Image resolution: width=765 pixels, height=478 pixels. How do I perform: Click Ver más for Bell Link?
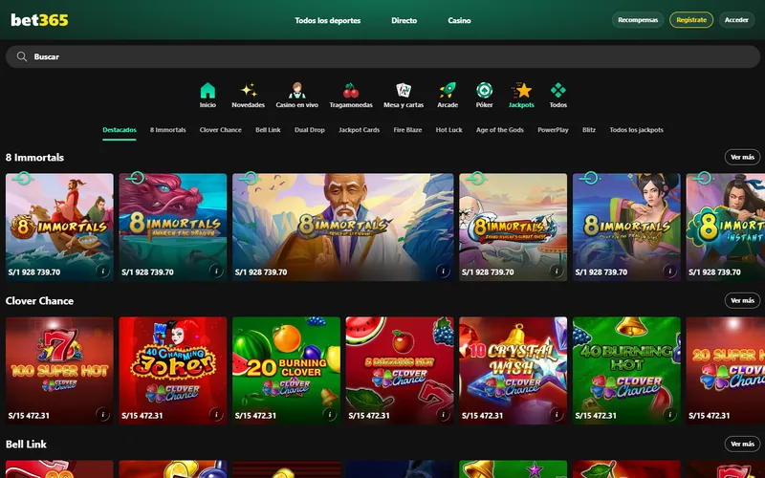pyautogui.click(x=742, y=444)
